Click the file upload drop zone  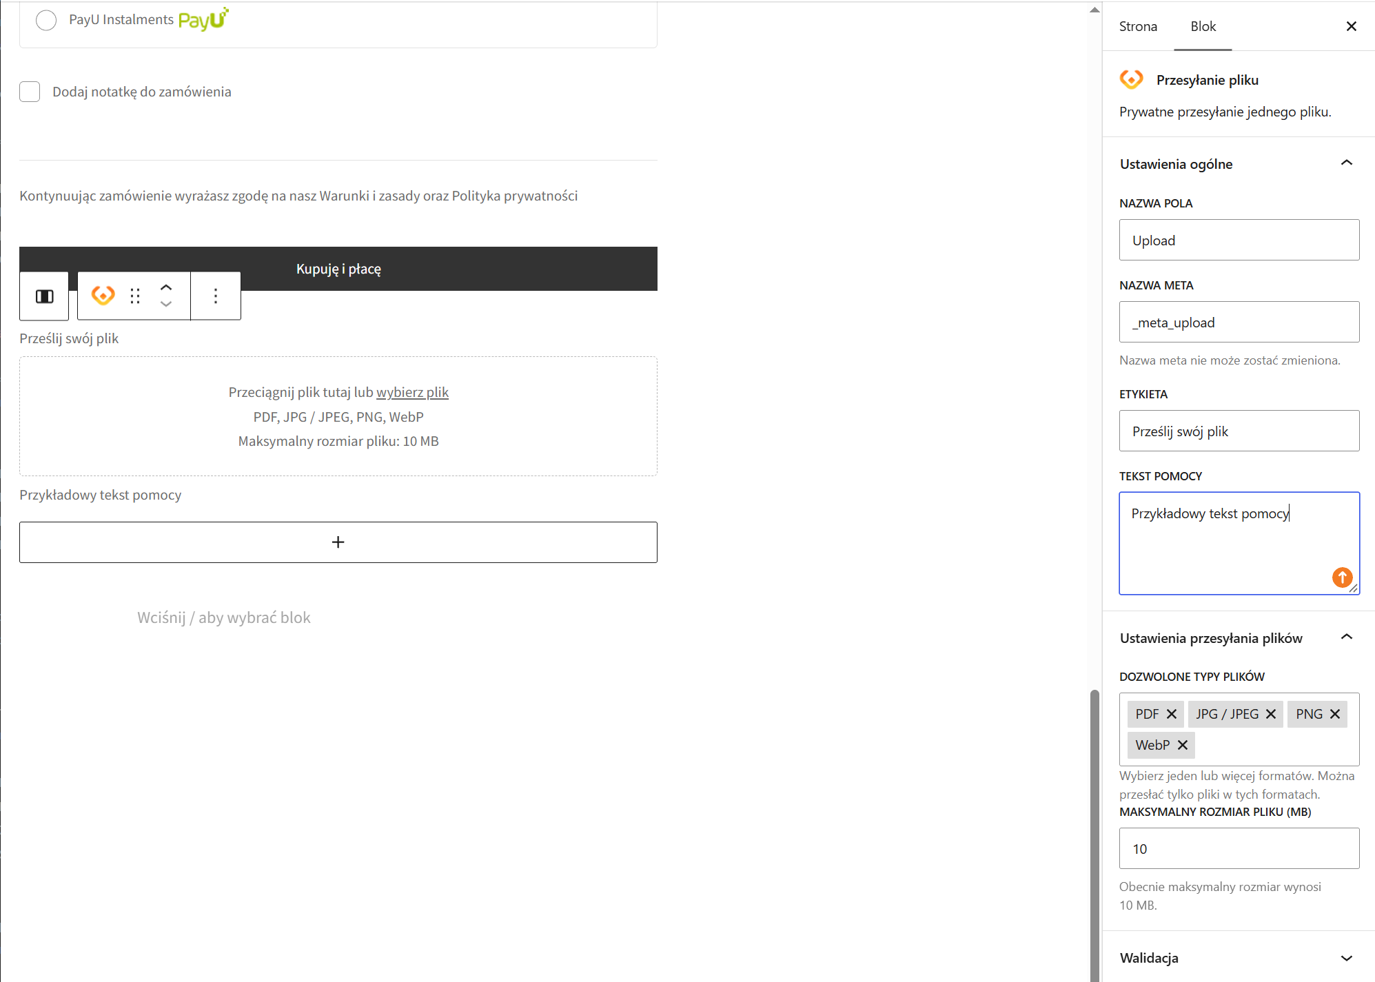click(x=338, y=416)
